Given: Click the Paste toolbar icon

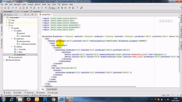Looking at the screenshot, I should (x=27, y=8).
